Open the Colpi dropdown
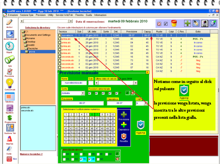The image size is (220, 164). [x=145, y=103]
